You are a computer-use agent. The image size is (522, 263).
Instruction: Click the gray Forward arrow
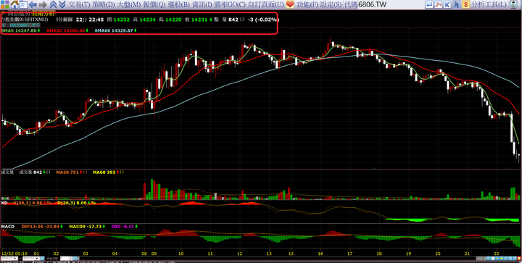click(43, 4)
